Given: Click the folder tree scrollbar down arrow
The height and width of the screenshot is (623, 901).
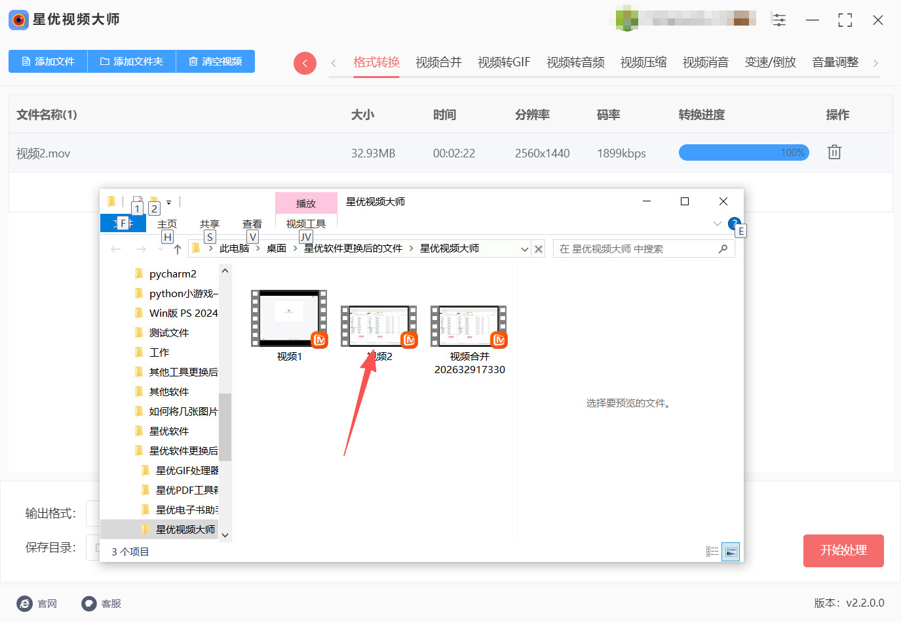Looking at the screenshot, I should point(225,535).
